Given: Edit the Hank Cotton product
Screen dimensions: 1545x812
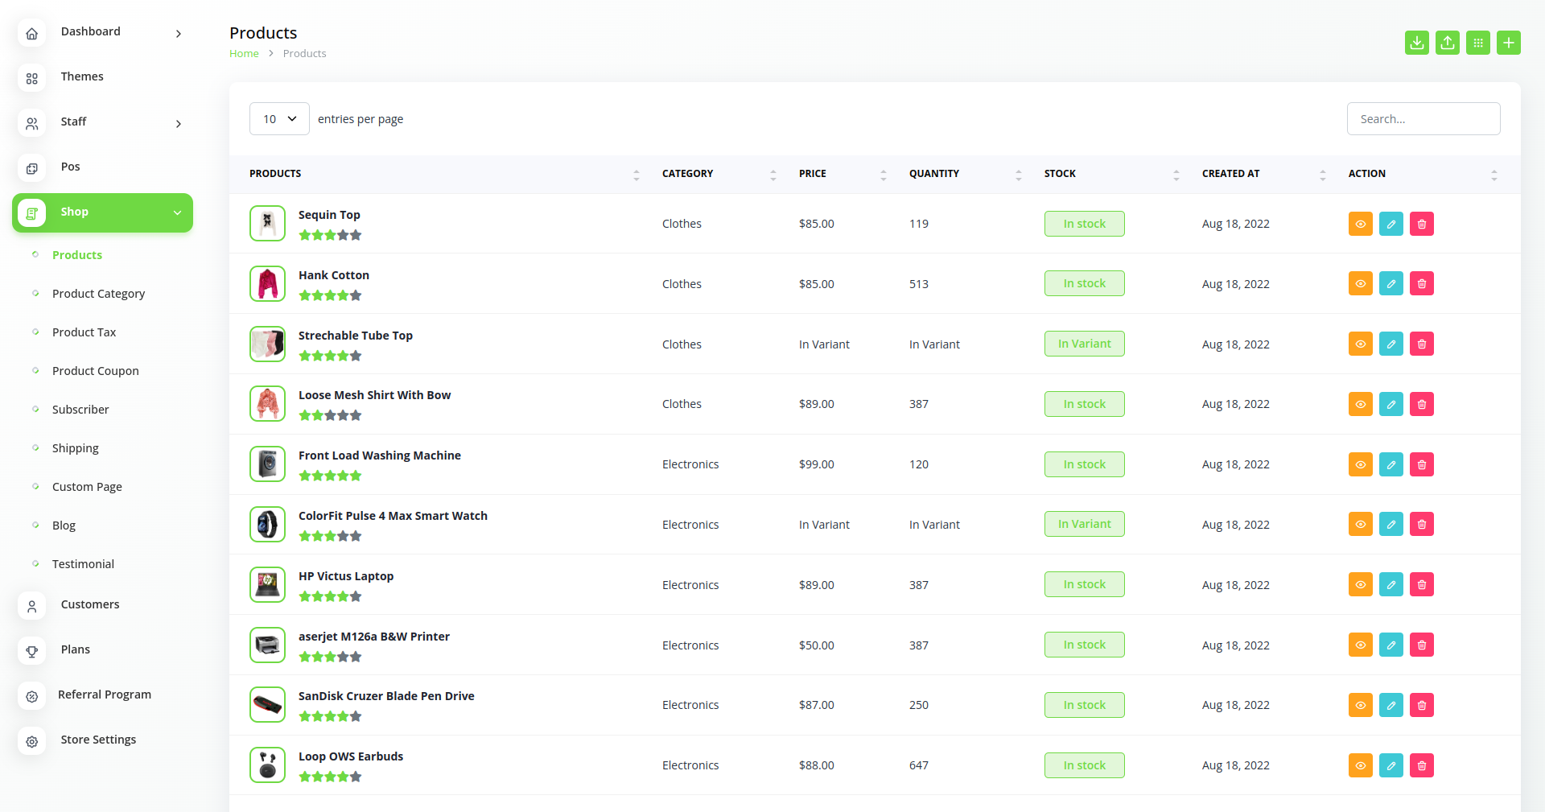Looking at the screenshot, I should pos(1390,284).
